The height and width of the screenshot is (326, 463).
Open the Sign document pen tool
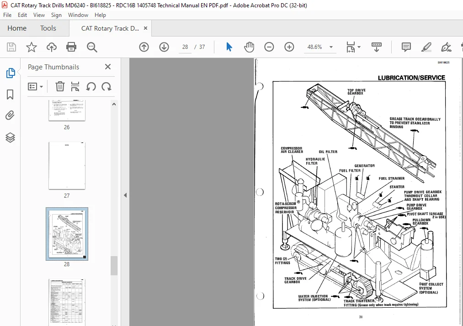446,47
